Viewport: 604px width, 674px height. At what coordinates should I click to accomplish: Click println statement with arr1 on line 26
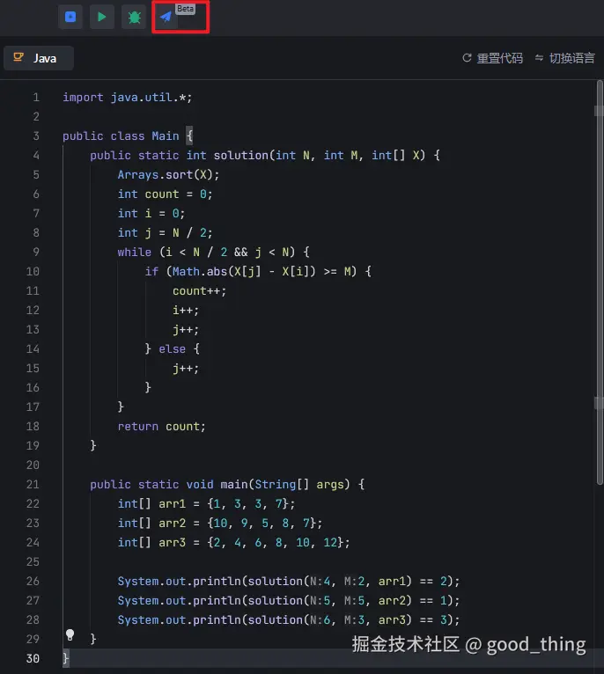289,581
